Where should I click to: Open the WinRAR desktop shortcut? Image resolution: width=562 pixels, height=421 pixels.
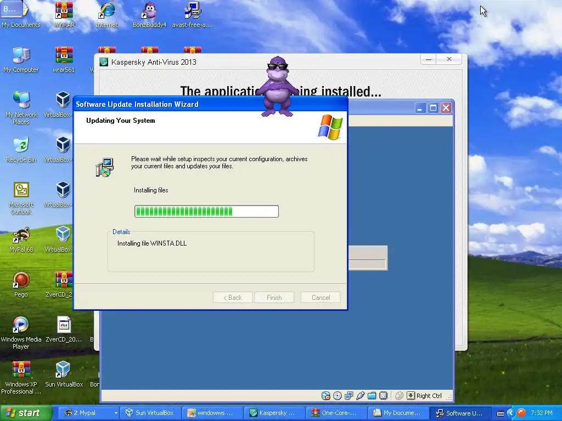[x=64, y=14]
